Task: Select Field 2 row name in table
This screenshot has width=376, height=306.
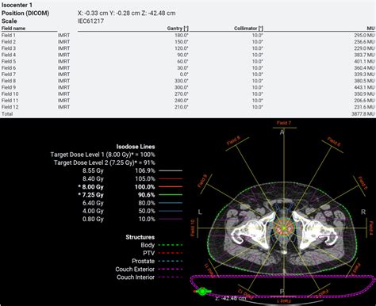Action: (x=9, y=42)
